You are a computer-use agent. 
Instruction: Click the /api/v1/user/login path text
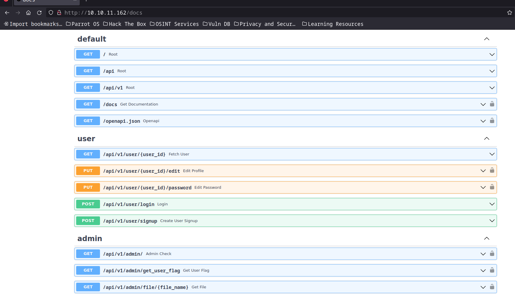pyautogui.click(x=129, y=204)
